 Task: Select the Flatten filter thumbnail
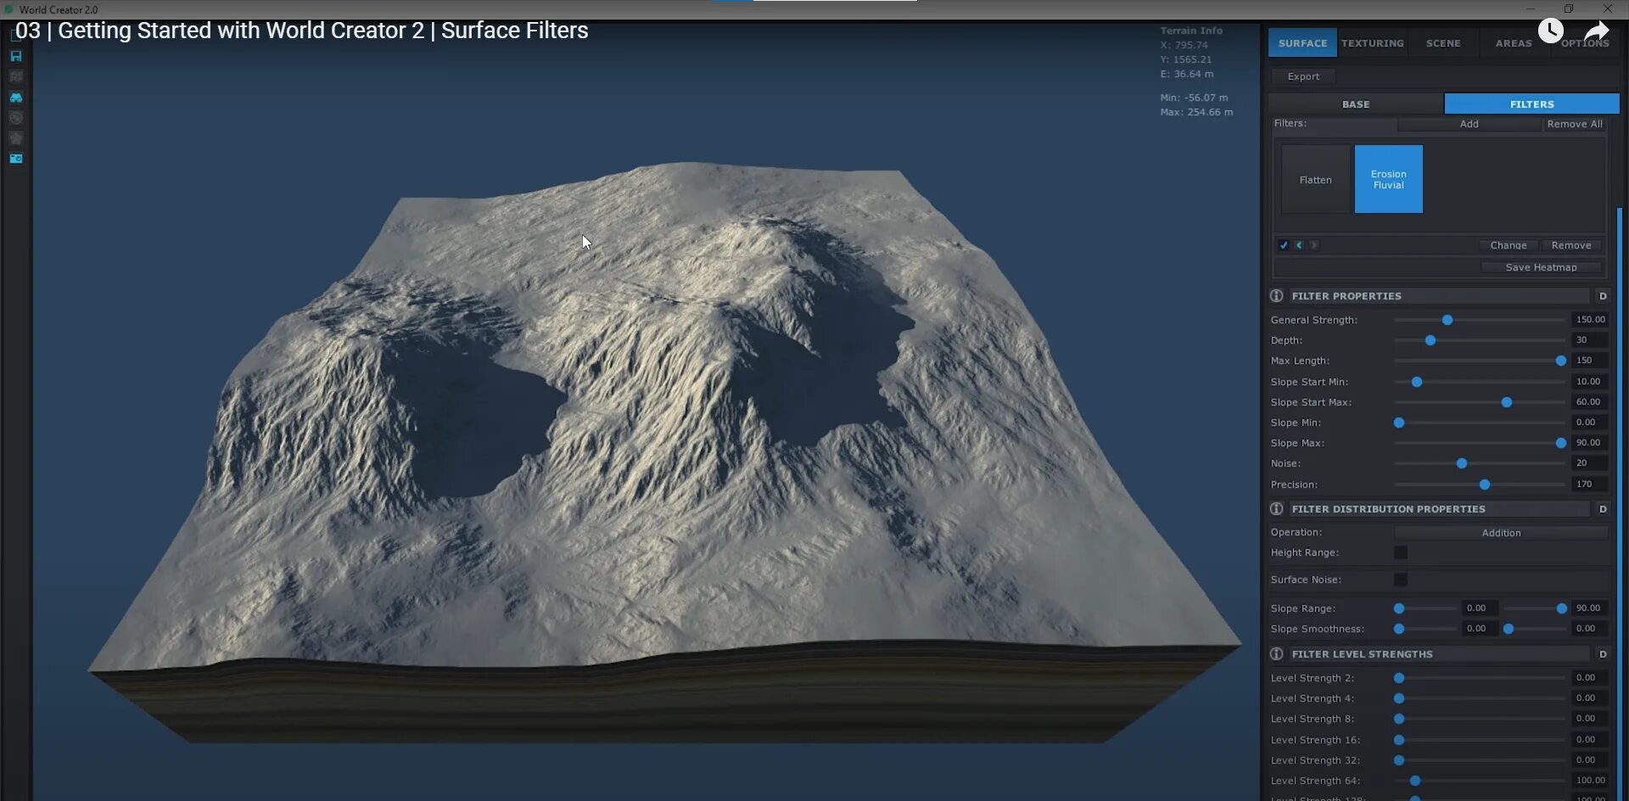click(1315, 179)
